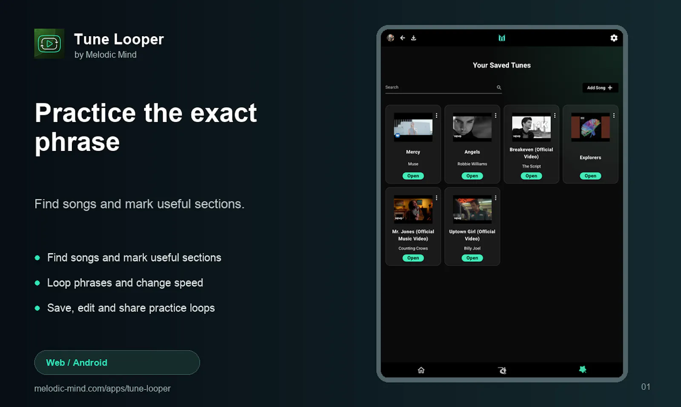This screenshot has height=407, width=681.
Task: Click the Add Song button
Action: pos(600,88)
